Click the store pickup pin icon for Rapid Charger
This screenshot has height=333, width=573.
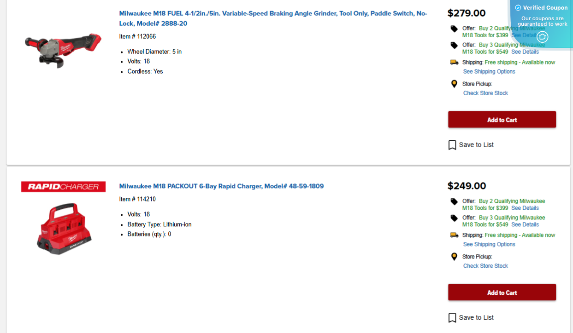pos(454,257)
